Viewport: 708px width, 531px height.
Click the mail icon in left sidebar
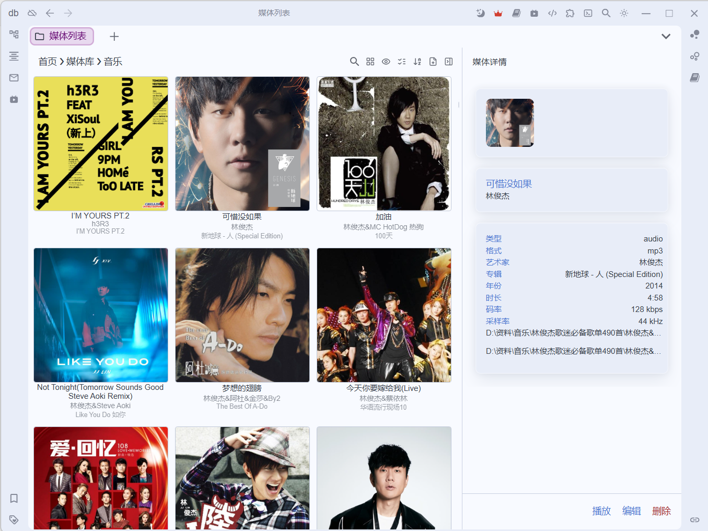(14, 78)
